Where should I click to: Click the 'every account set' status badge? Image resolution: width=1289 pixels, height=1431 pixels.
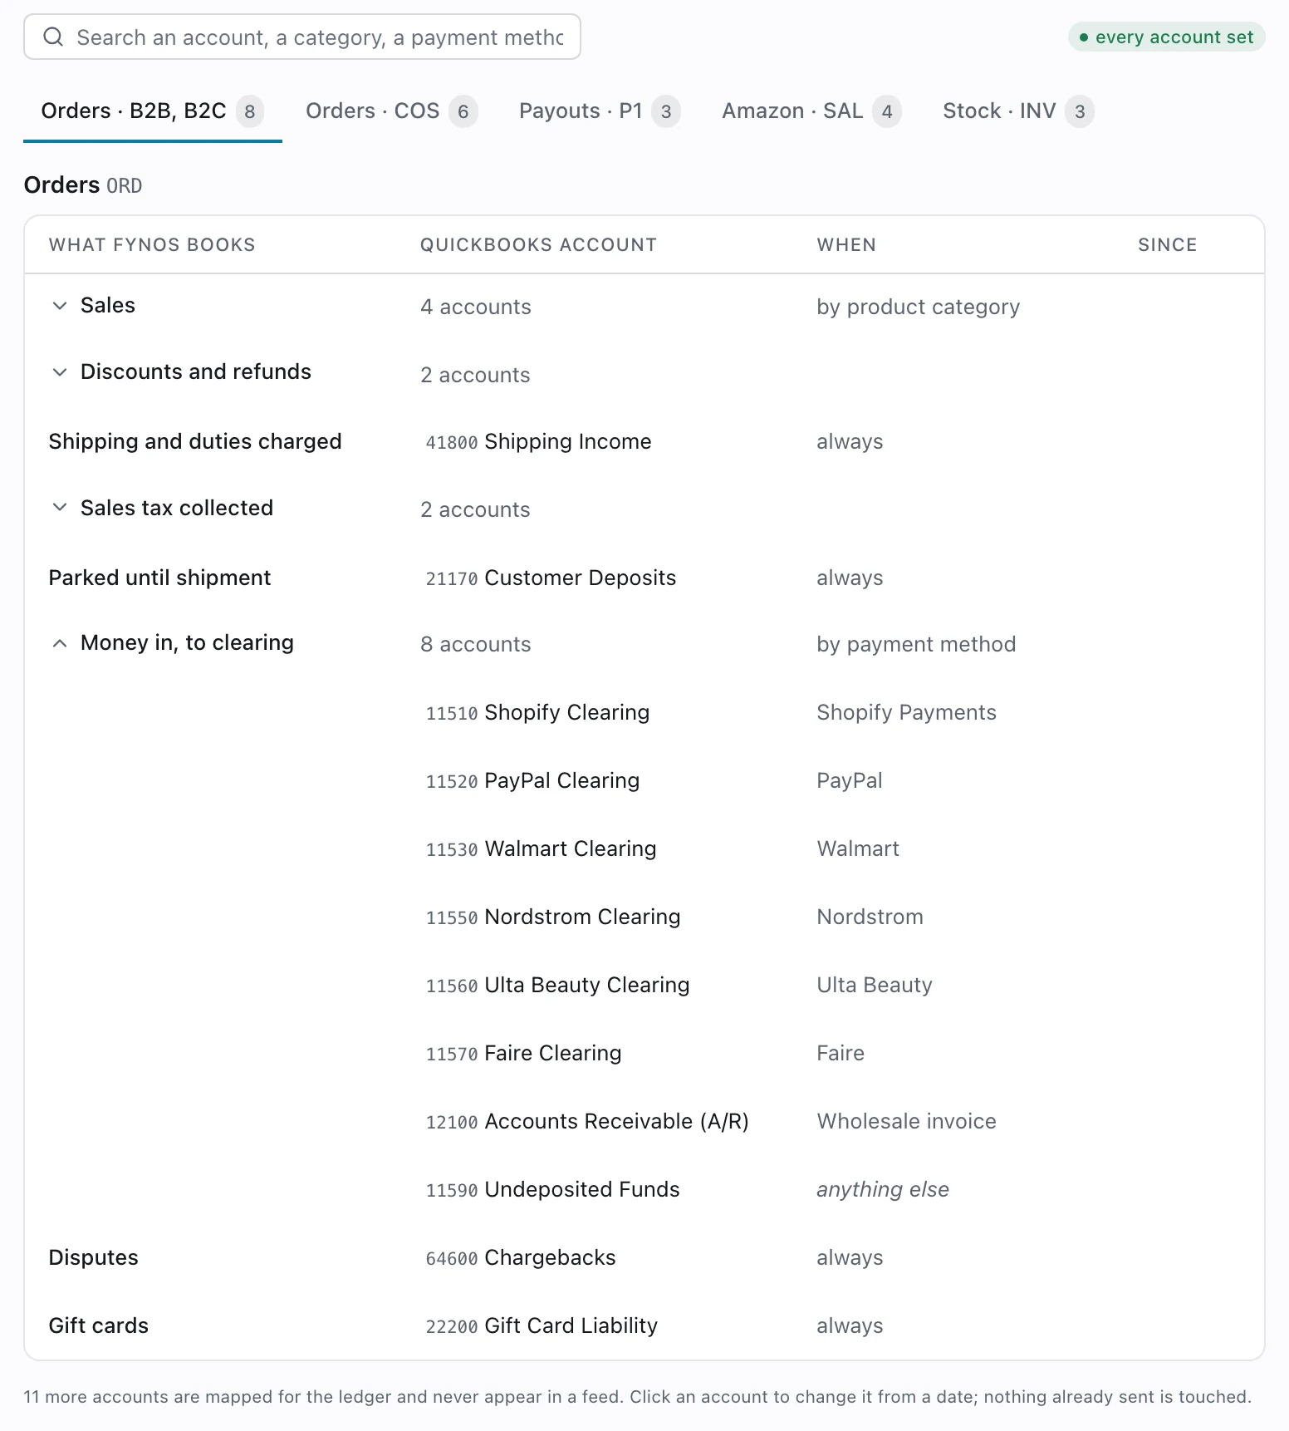click(x=1166, y=37)
